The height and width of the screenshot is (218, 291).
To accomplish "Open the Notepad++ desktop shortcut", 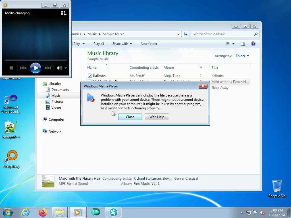I will (11, 130).
